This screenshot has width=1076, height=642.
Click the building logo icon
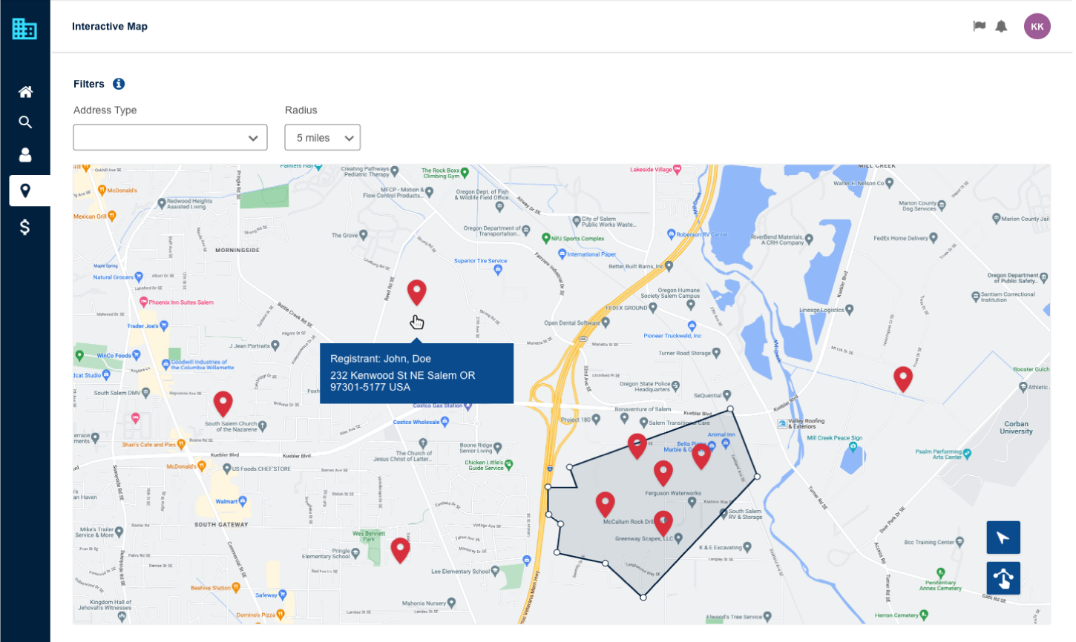(24, 28)
